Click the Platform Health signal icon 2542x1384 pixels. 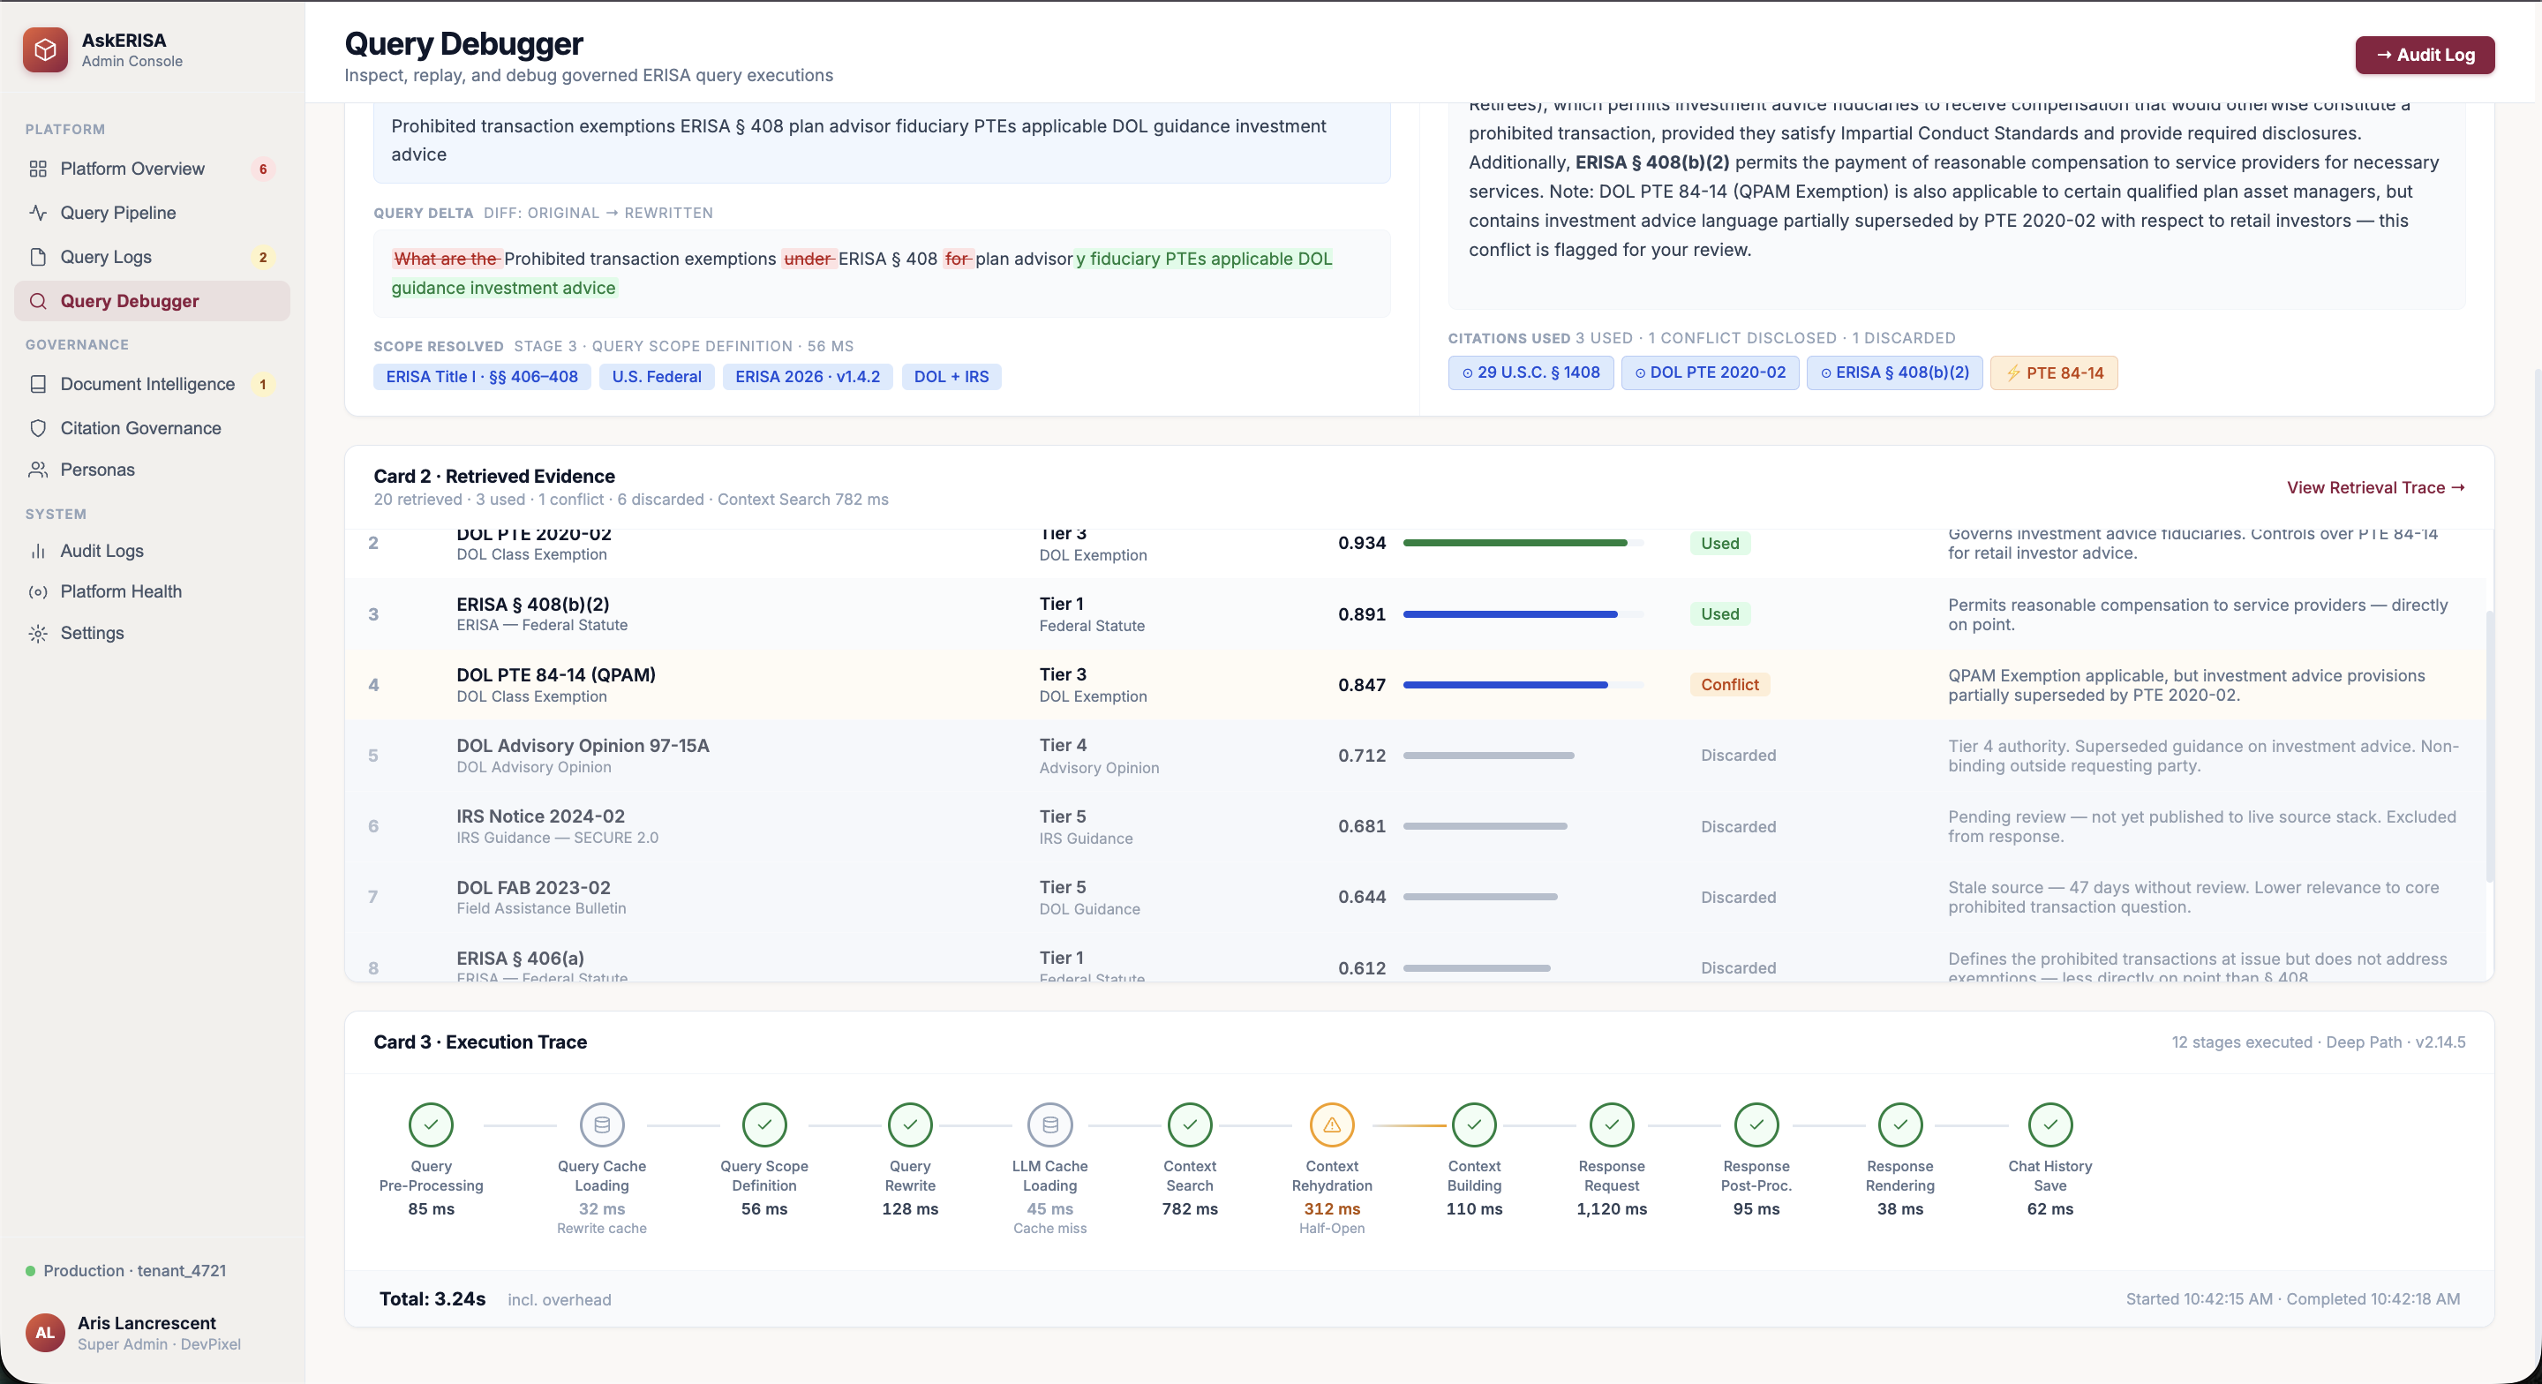pos(39,591)
